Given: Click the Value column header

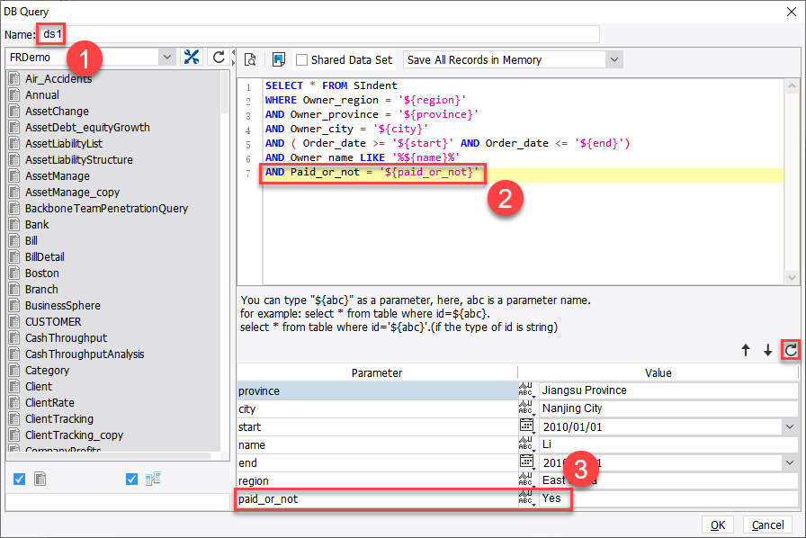Looking at the screenshot, I should pyautogui.click(x=658, y=372).
